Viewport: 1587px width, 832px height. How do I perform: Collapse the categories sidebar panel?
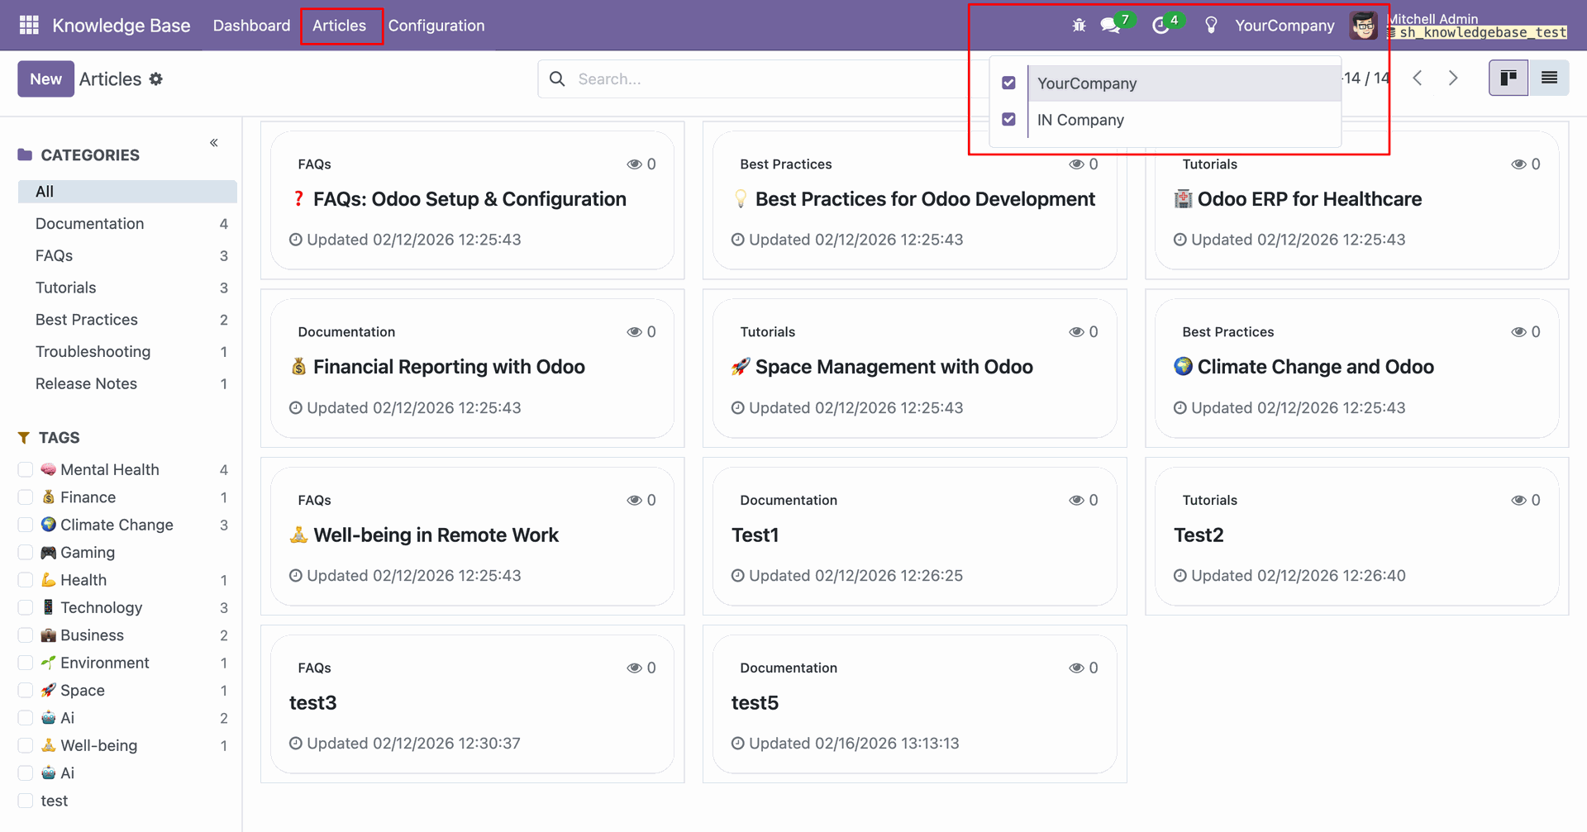(214, 143)
